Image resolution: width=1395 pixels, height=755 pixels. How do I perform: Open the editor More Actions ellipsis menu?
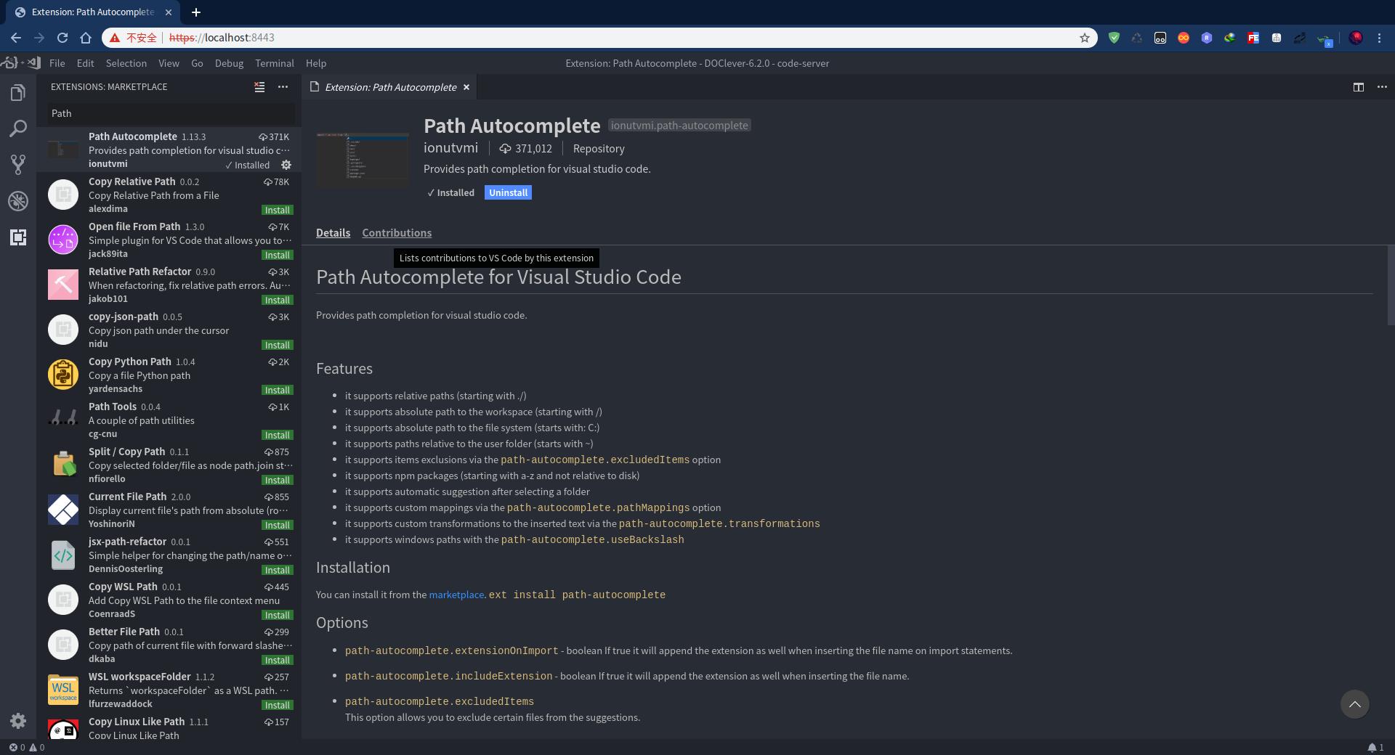tap(1383, 87)
